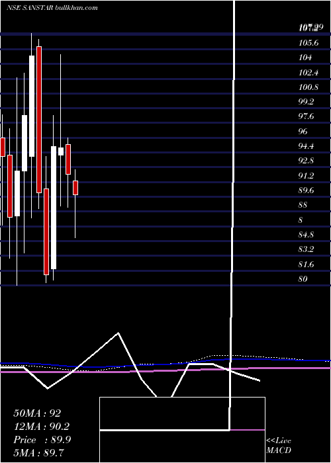The width and height of the screenshot is (331, 463).
Task: Click the 89.6 price axis label
Action: [x=306, y=190]
